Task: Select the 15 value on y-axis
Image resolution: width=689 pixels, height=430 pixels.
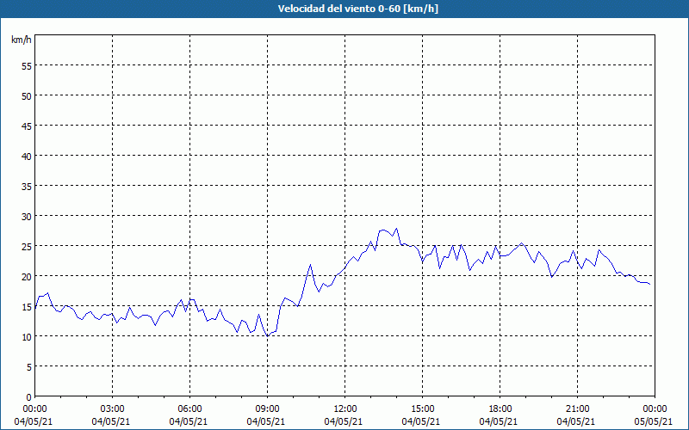Action: [27, 307]
